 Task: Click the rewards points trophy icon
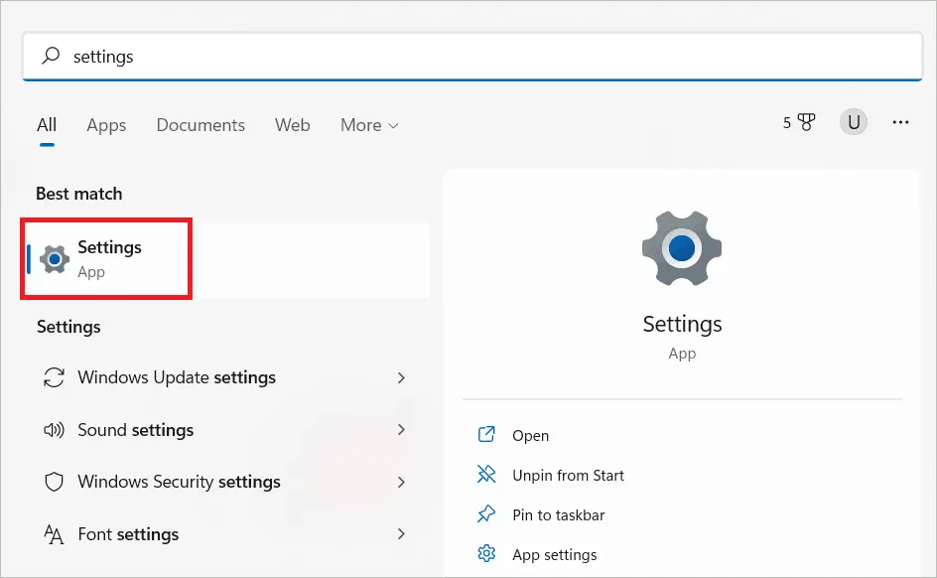(806, 122)
